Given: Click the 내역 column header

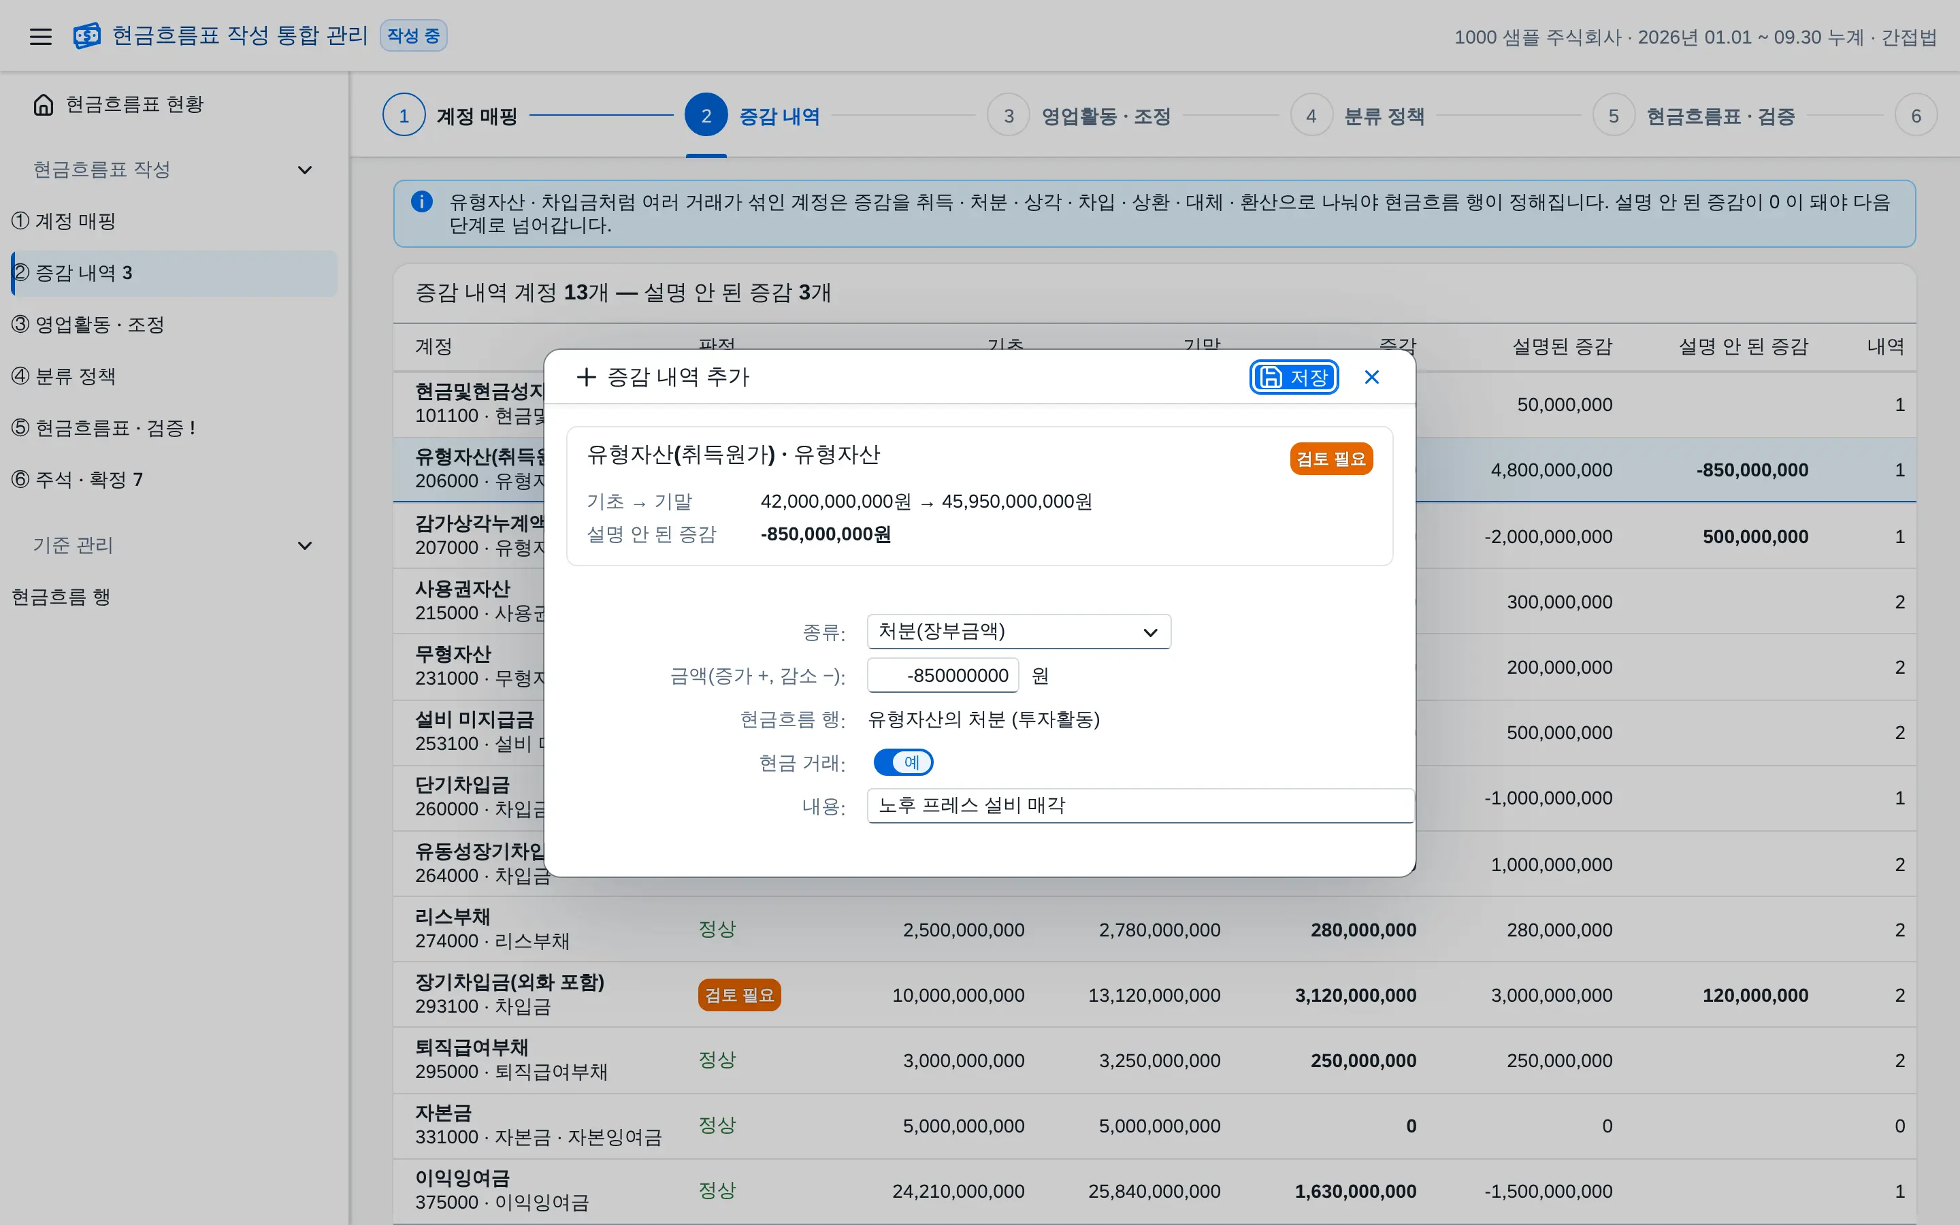Looking at the screenshot, I should (x=1886, y=347).
